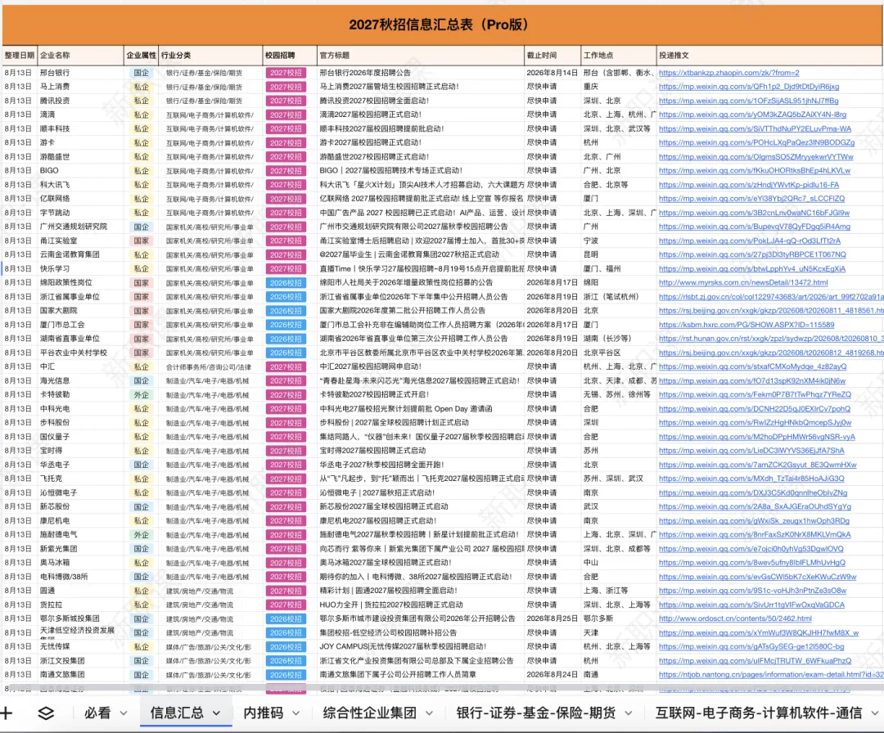The width and height of the screenshot is (884, 733).
Task: Click the horizontal scrollbar above sheet tabs
Action: pos(442,689)
